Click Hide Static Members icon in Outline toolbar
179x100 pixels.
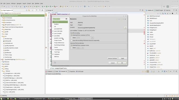point(168,14)
